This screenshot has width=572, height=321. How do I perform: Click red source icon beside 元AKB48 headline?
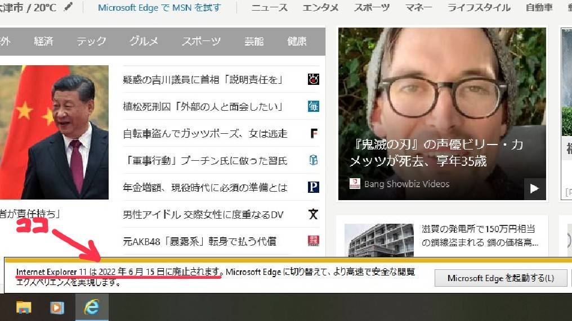tap(314, 241)
